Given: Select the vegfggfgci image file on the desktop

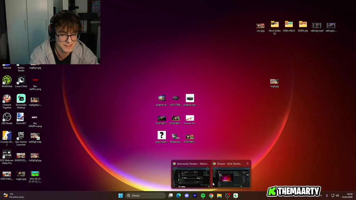Looking at the screenshot, I should pos(35,101).
